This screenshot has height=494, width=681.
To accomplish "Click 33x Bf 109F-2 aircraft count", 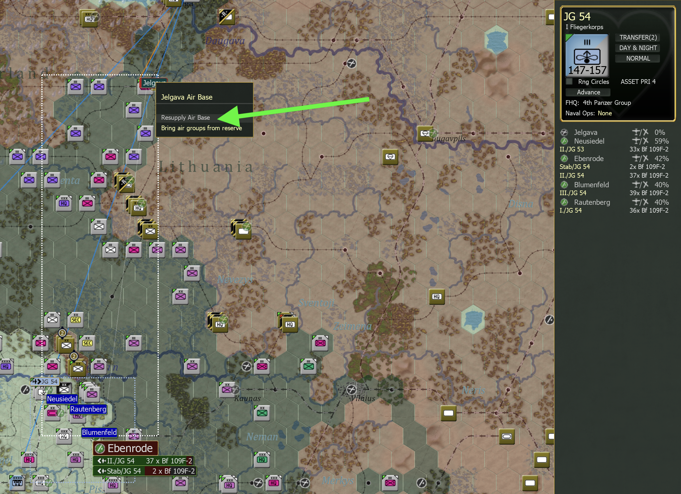I will coord(649,149).
